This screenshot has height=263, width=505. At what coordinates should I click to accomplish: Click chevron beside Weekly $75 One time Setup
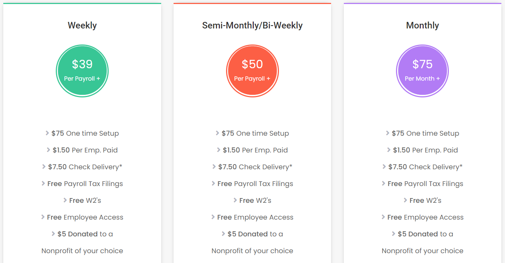47,133
